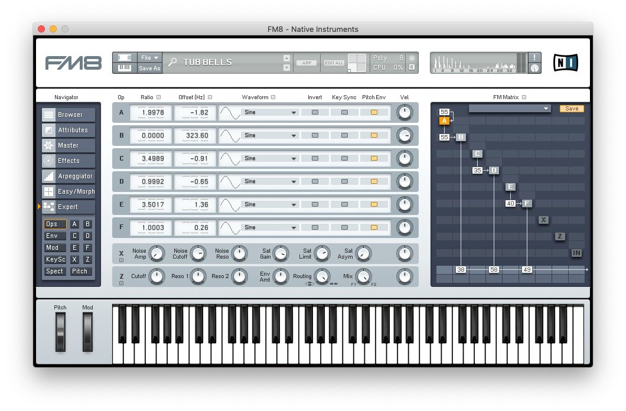Open Waveform dropdown for operator C

(270, 158)
